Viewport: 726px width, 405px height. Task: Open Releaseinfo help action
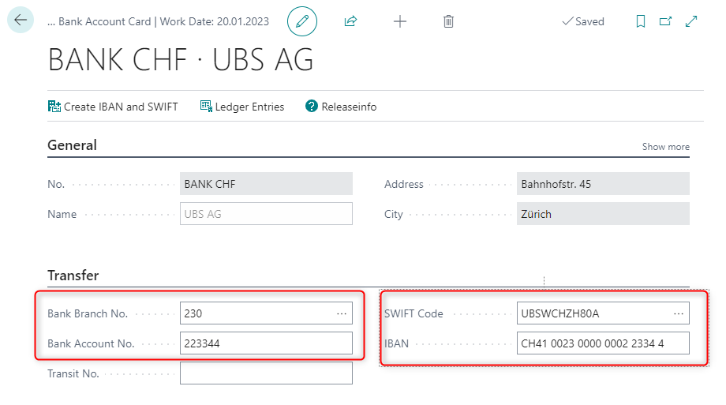click(x=341, y=107)
